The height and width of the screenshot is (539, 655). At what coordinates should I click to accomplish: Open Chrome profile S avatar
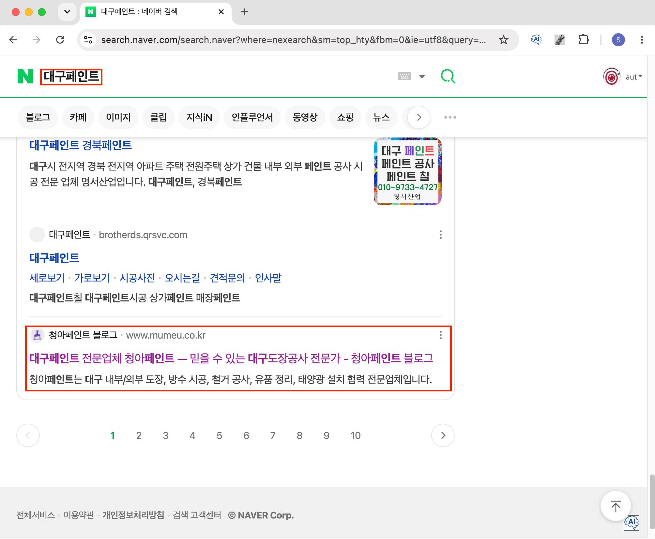(618, 40)
